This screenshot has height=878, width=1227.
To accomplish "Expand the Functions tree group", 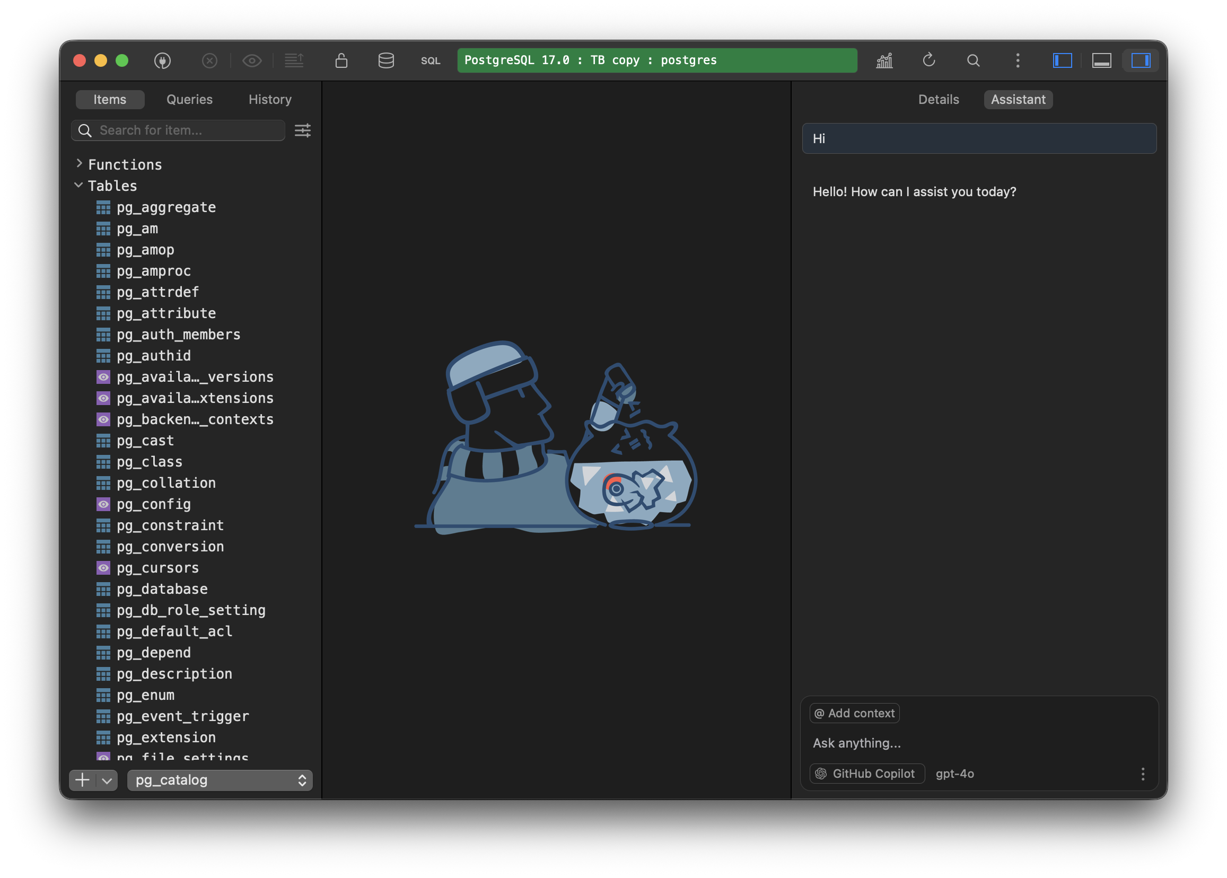I will (80, 164).
